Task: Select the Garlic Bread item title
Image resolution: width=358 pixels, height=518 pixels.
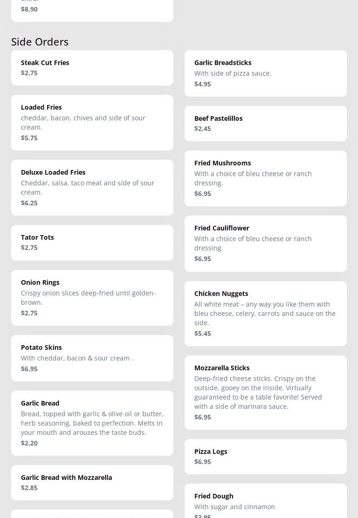Action: tap(40, 403)
